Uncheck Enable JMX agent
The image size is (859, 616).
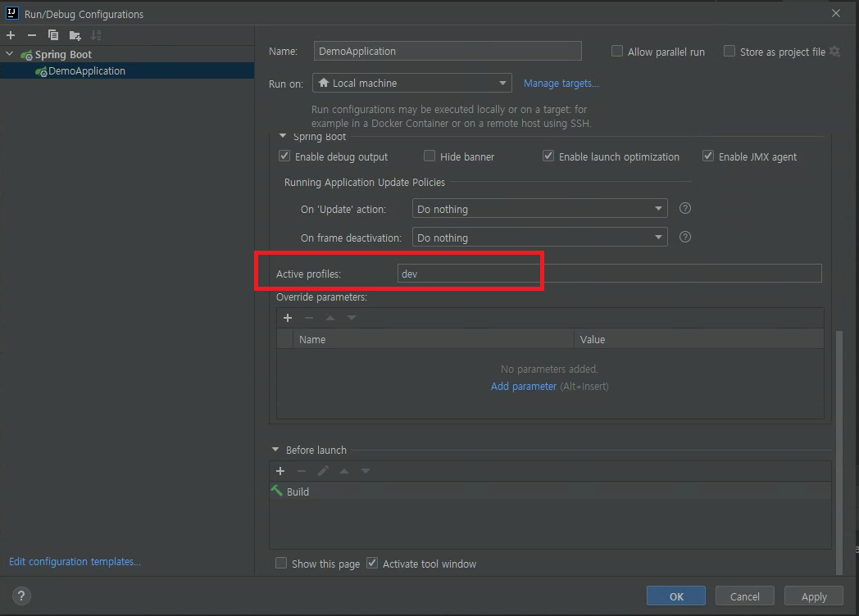pyautogui.click(x=708, y=156)
